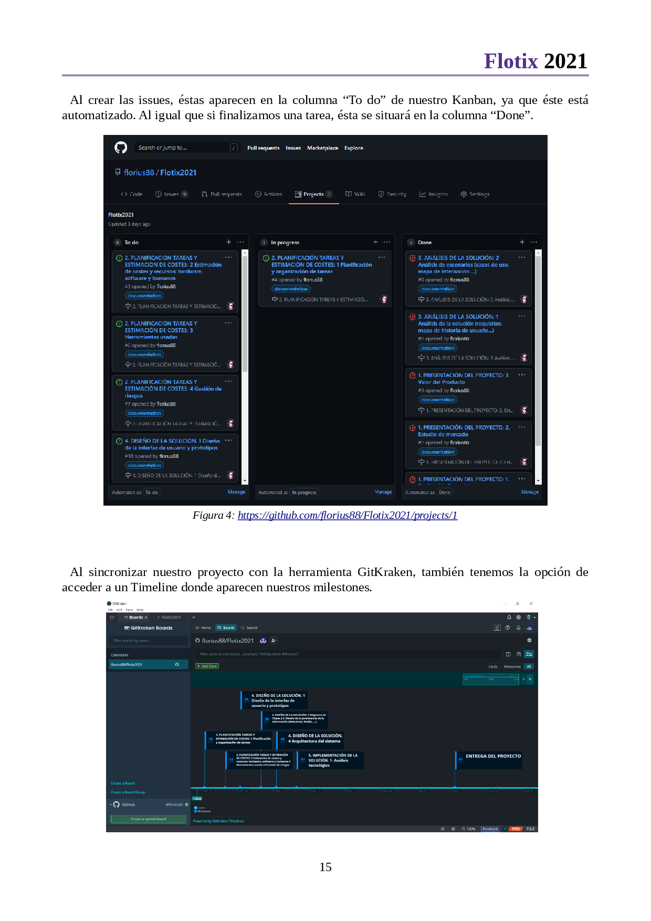
Task: Switch to the Wiki tab
Action: [355, 194]
